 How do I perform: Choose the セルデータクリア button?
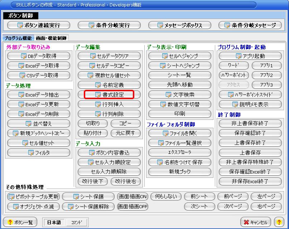[109, 56]
